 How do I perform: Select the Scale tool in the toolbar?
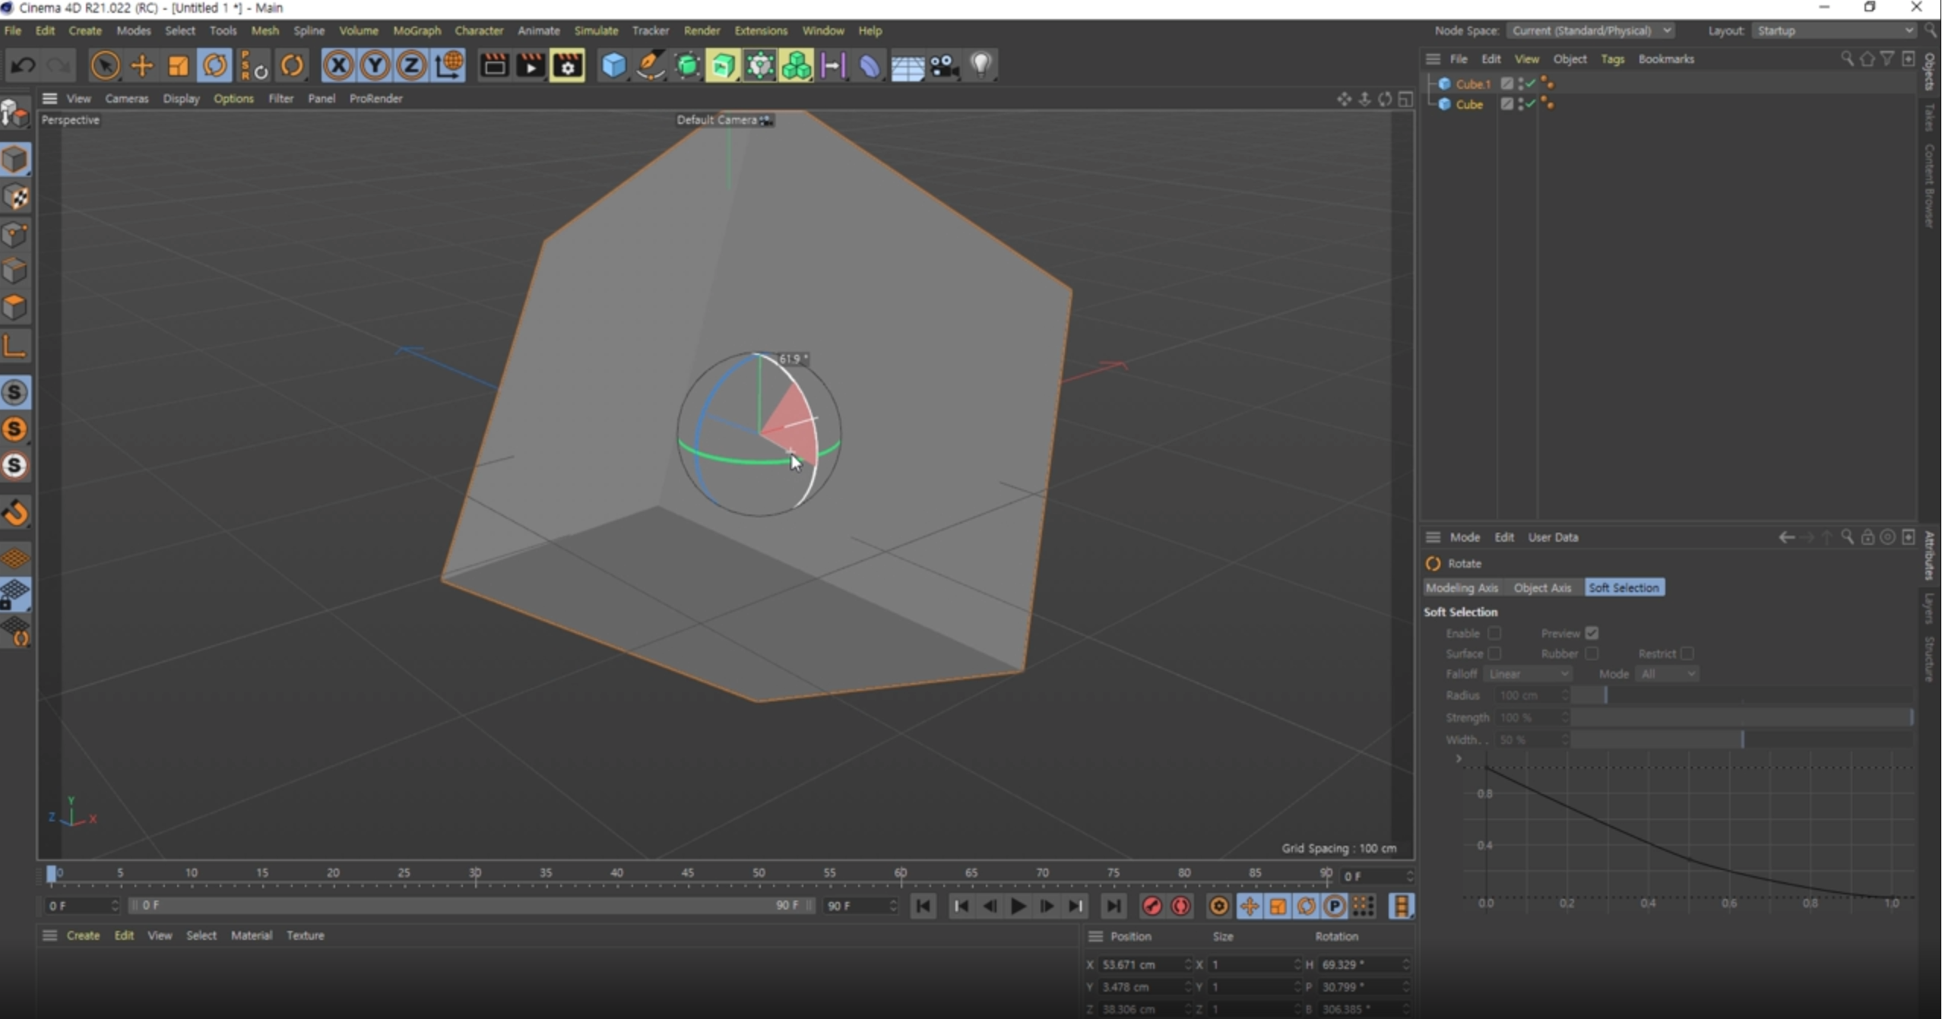click(x=178, y=66)
